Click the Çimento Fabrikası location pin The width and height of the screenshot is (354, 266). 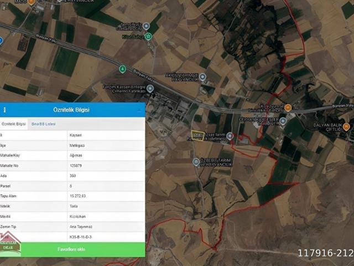pyautogui.click(x=150, y=89)
